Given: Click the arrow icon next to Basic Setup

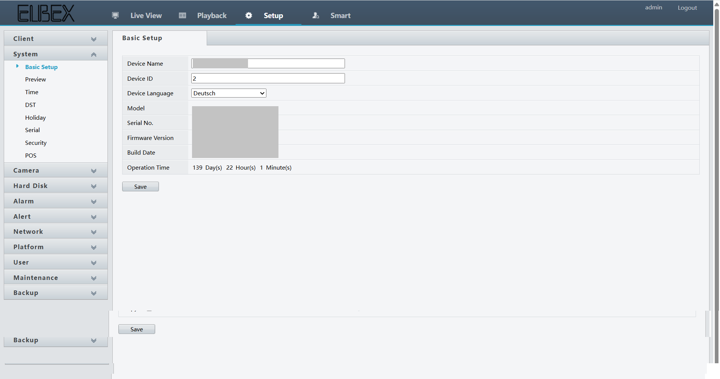Looking at the screenshot, I should (17, 66).
